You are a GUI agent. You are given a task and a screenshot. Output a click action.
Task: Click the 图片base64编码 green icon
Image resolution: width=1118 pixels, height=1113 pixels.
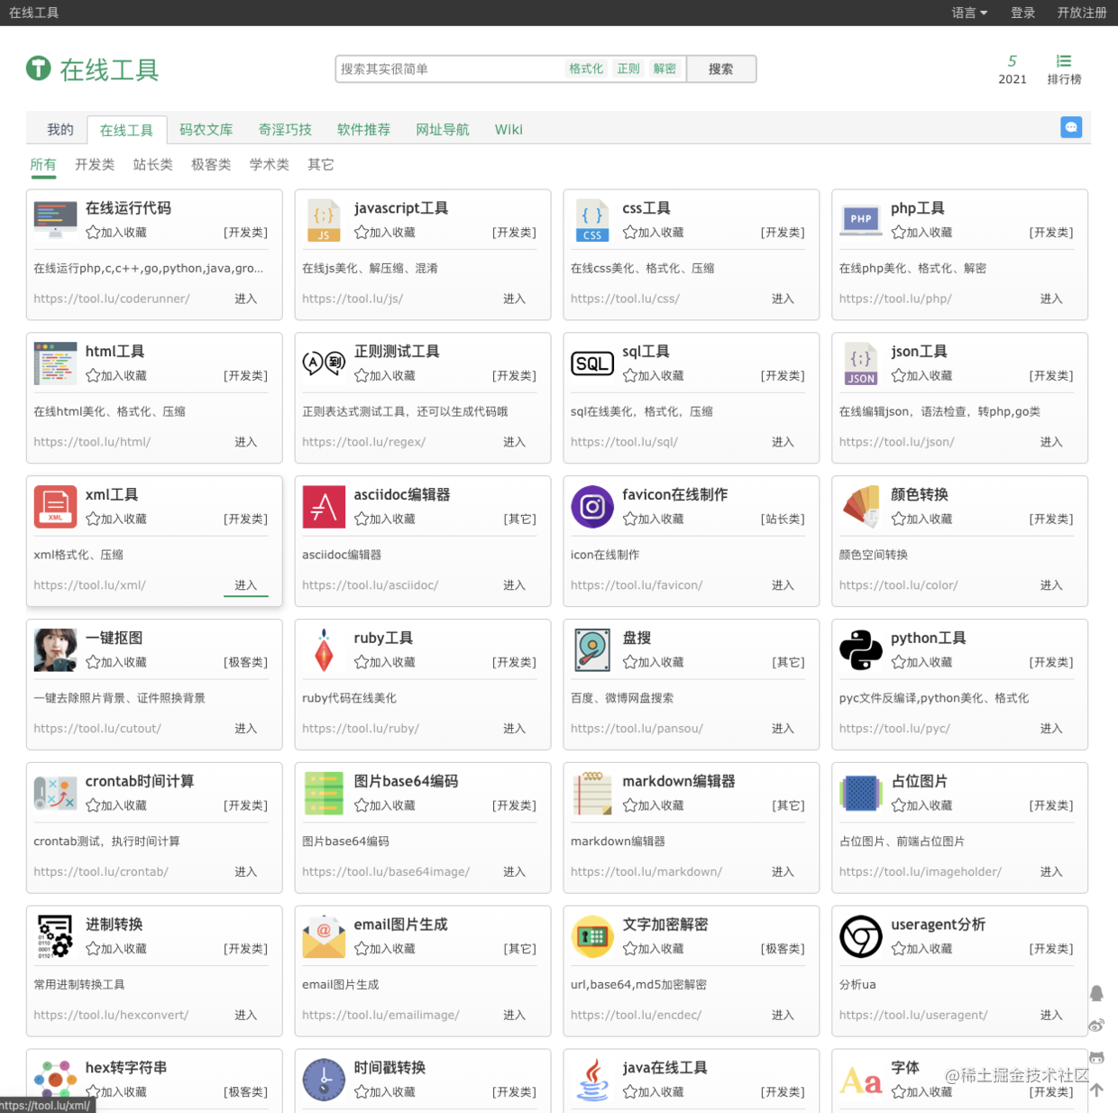coord(324,794)
